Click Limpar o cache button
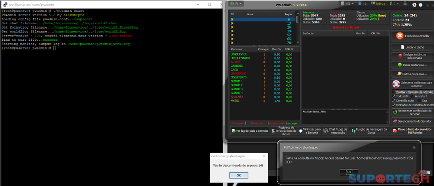This screenshot has height=186, width=434. click(412, 47)
